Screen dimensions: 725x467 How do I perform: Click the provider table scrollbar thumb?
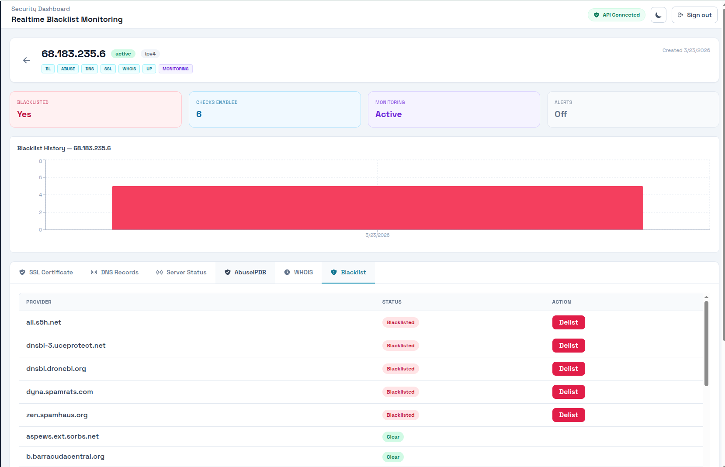[x=706, y=343]
